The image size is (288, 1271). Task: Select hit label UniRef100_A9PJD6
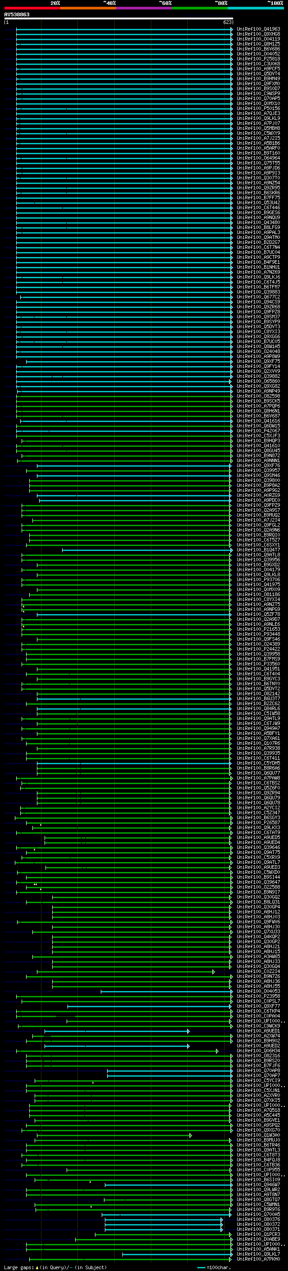[258, 168]
